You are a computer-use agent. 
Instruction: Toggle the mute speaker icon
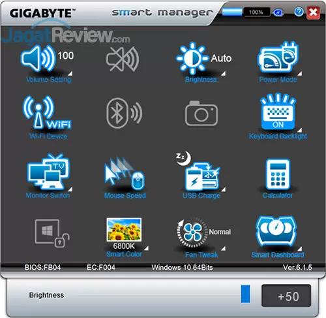(x=123, y=59)
